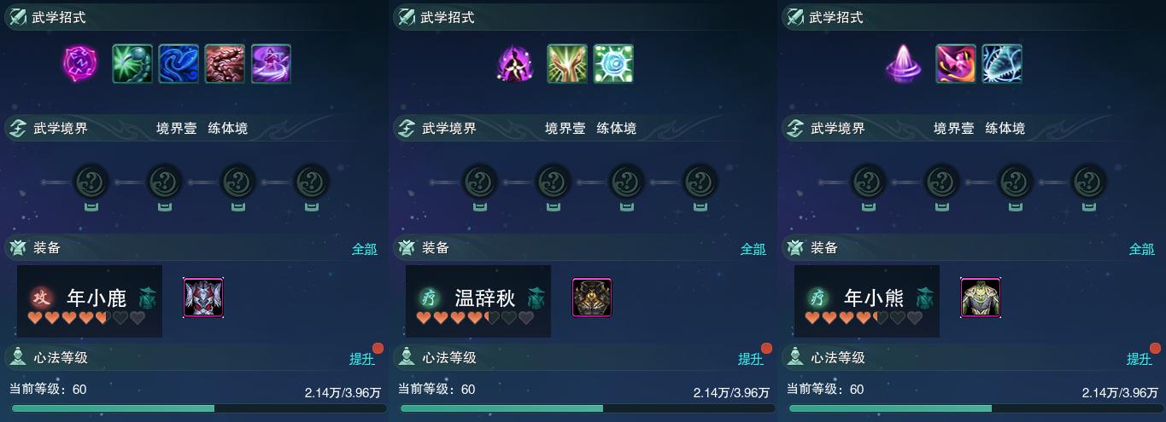Click the teal spinning wheel skill icon

613,64
